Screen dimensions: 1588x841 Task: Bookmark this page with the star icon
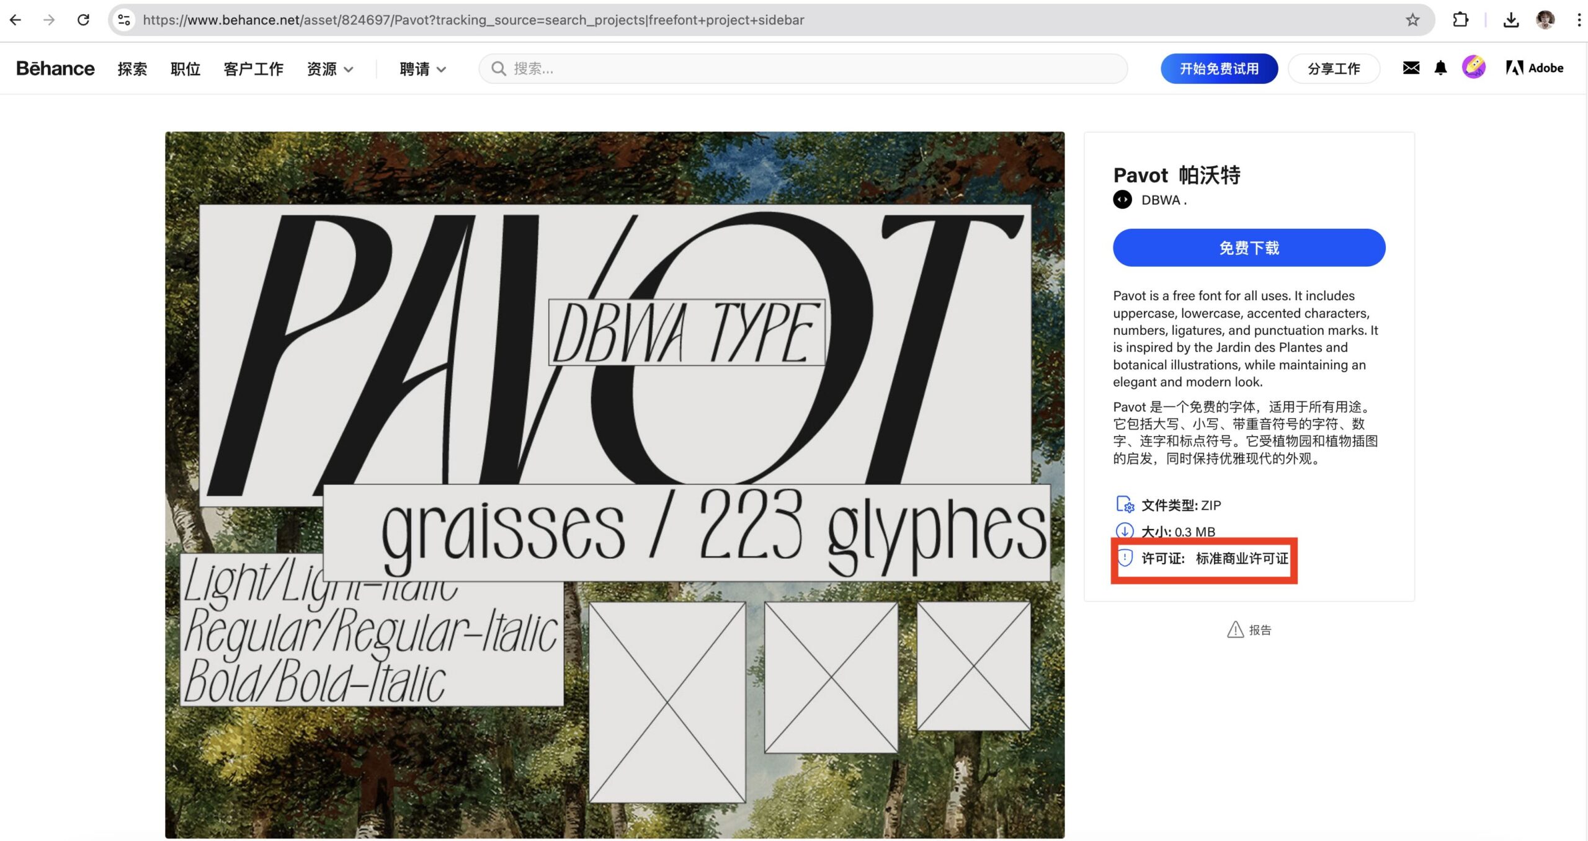pyautogui.click(x=1412, y=20)
